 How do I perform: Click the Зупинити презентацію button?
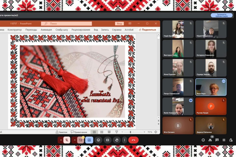click(x=222, y=15)
